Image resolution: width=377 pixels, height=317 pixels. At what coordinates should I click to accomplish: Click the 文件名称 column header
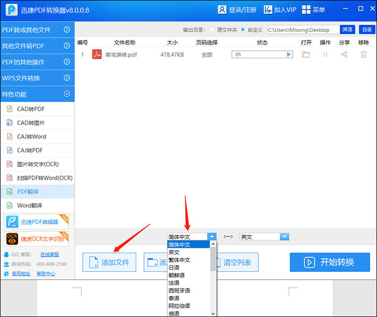tap(125, 42)
